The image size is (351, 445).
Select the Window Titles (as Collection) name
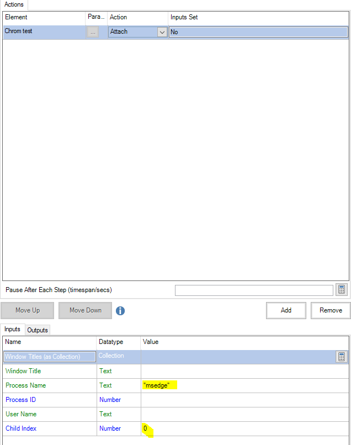[50, 357]
